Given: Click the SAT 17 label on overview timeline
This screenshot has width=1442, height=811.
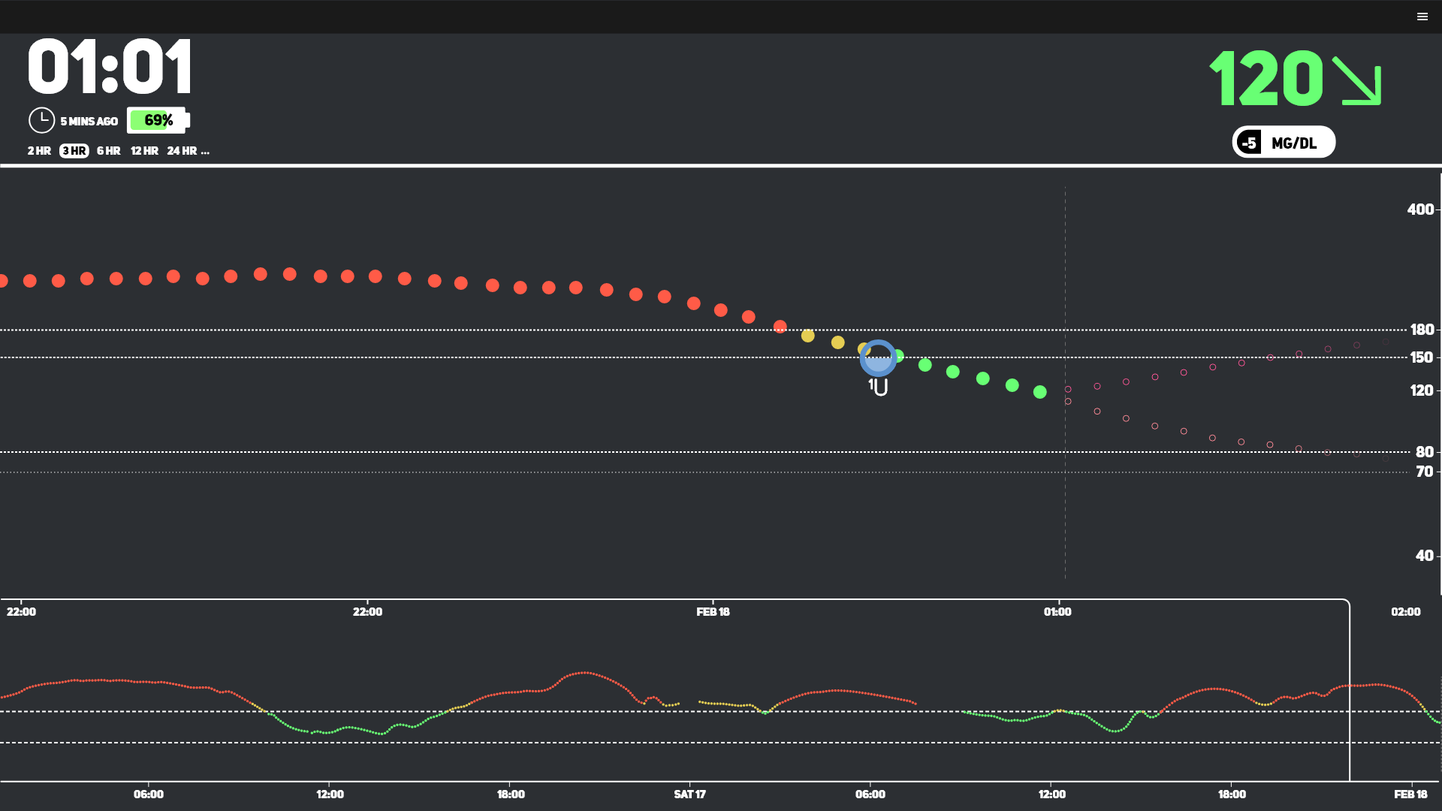Looking at the screenshot, I should [x=689, y=794].
